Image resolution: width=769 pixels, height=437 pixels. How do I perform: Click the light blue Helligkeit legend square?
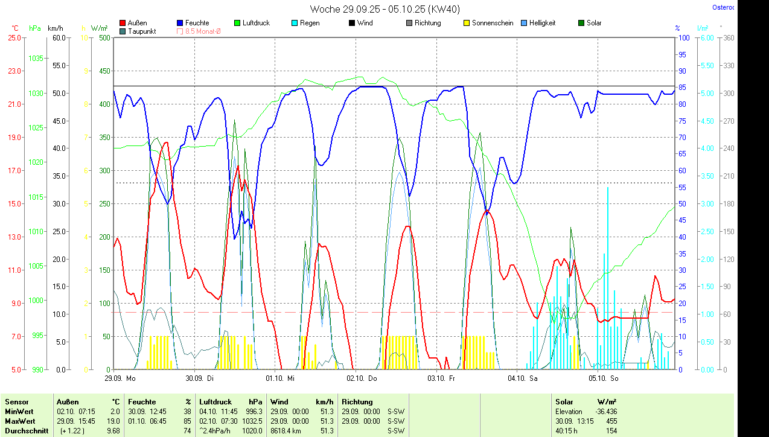523,24
